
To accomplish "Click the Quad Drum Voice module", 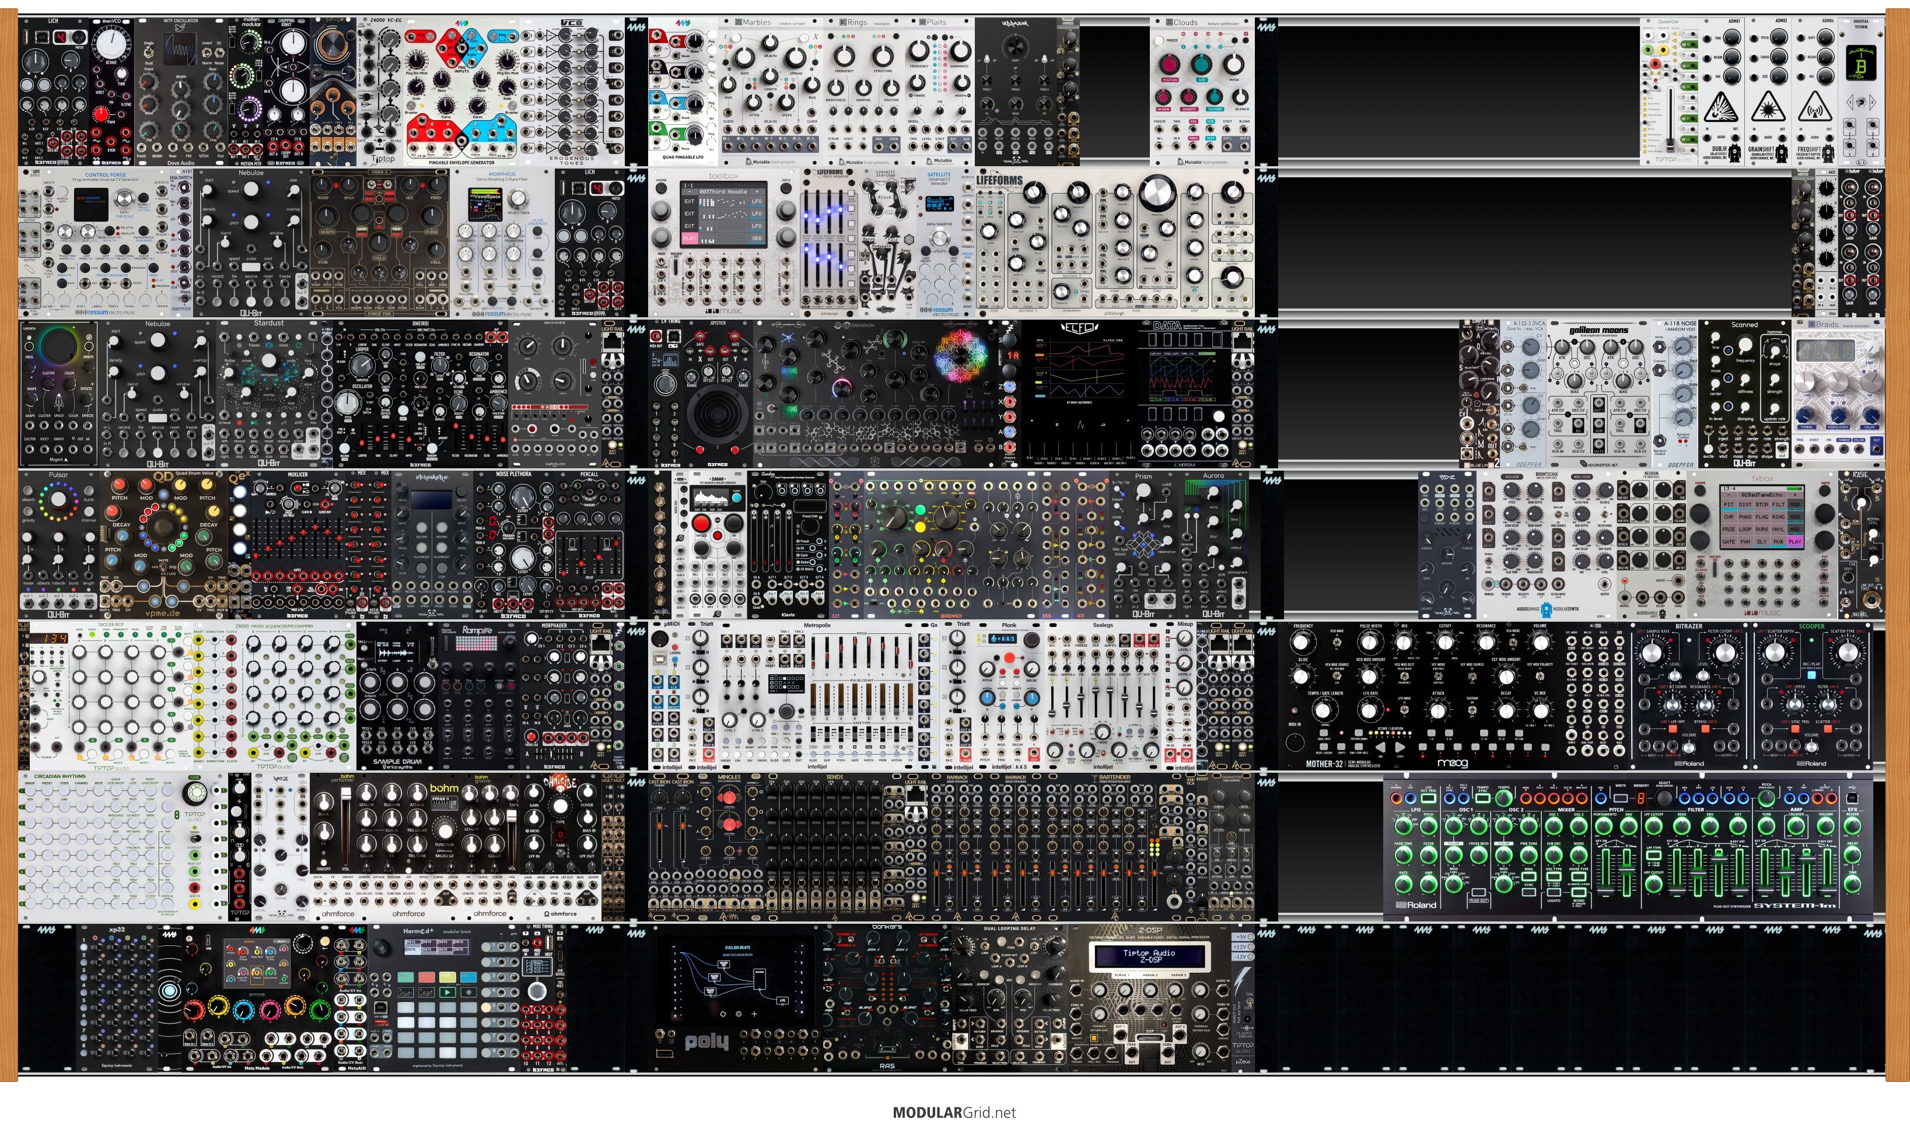I will click(163, 544).
